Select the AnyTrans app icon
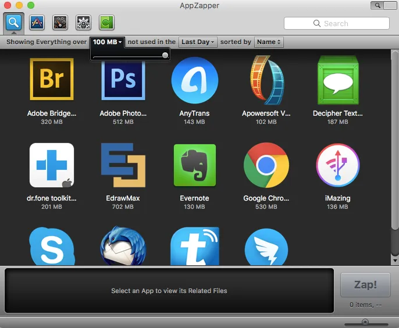The height and width of the screenshot is (328, 399). click(195, 80)
